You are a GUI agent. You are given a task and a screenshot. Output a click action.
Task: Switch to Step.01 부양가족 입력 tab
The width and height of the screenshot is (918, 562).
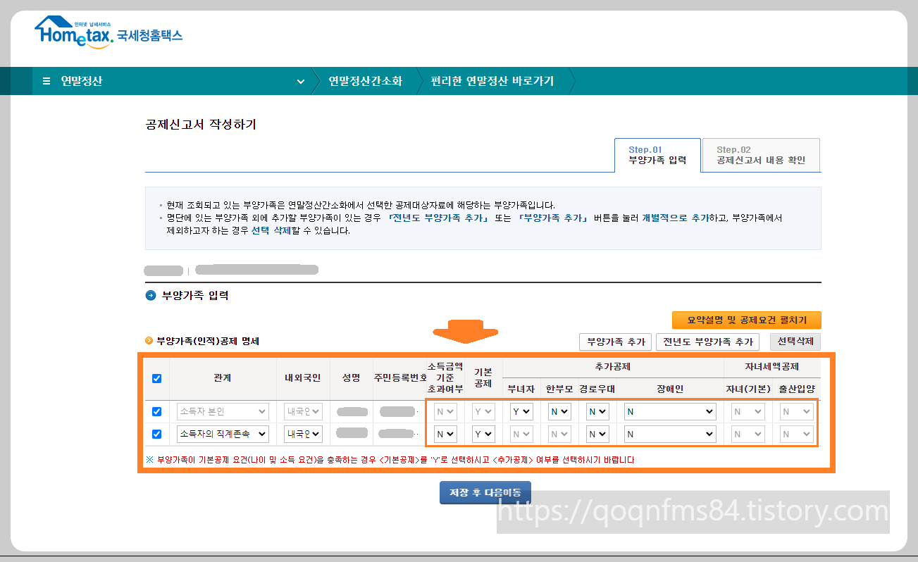tap(657, 155)
